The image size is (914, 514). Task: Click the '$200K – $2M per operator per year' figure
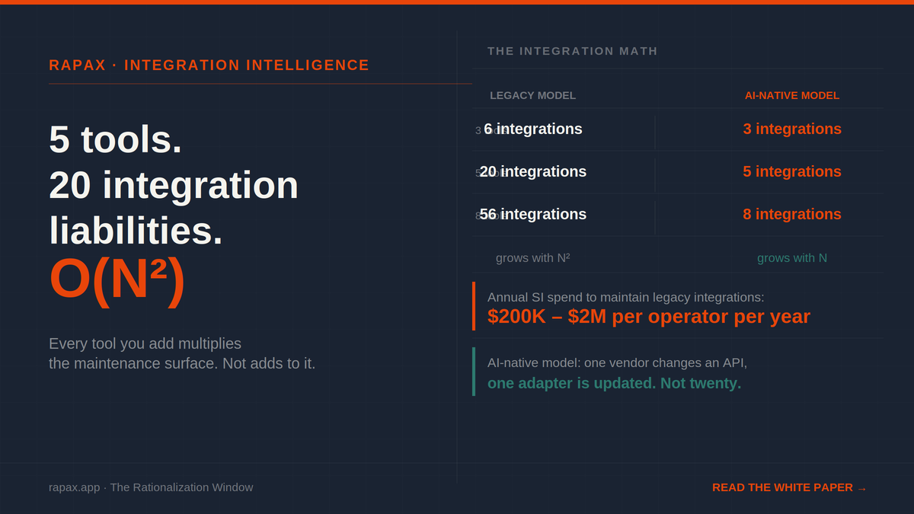(x=649, y=317)
